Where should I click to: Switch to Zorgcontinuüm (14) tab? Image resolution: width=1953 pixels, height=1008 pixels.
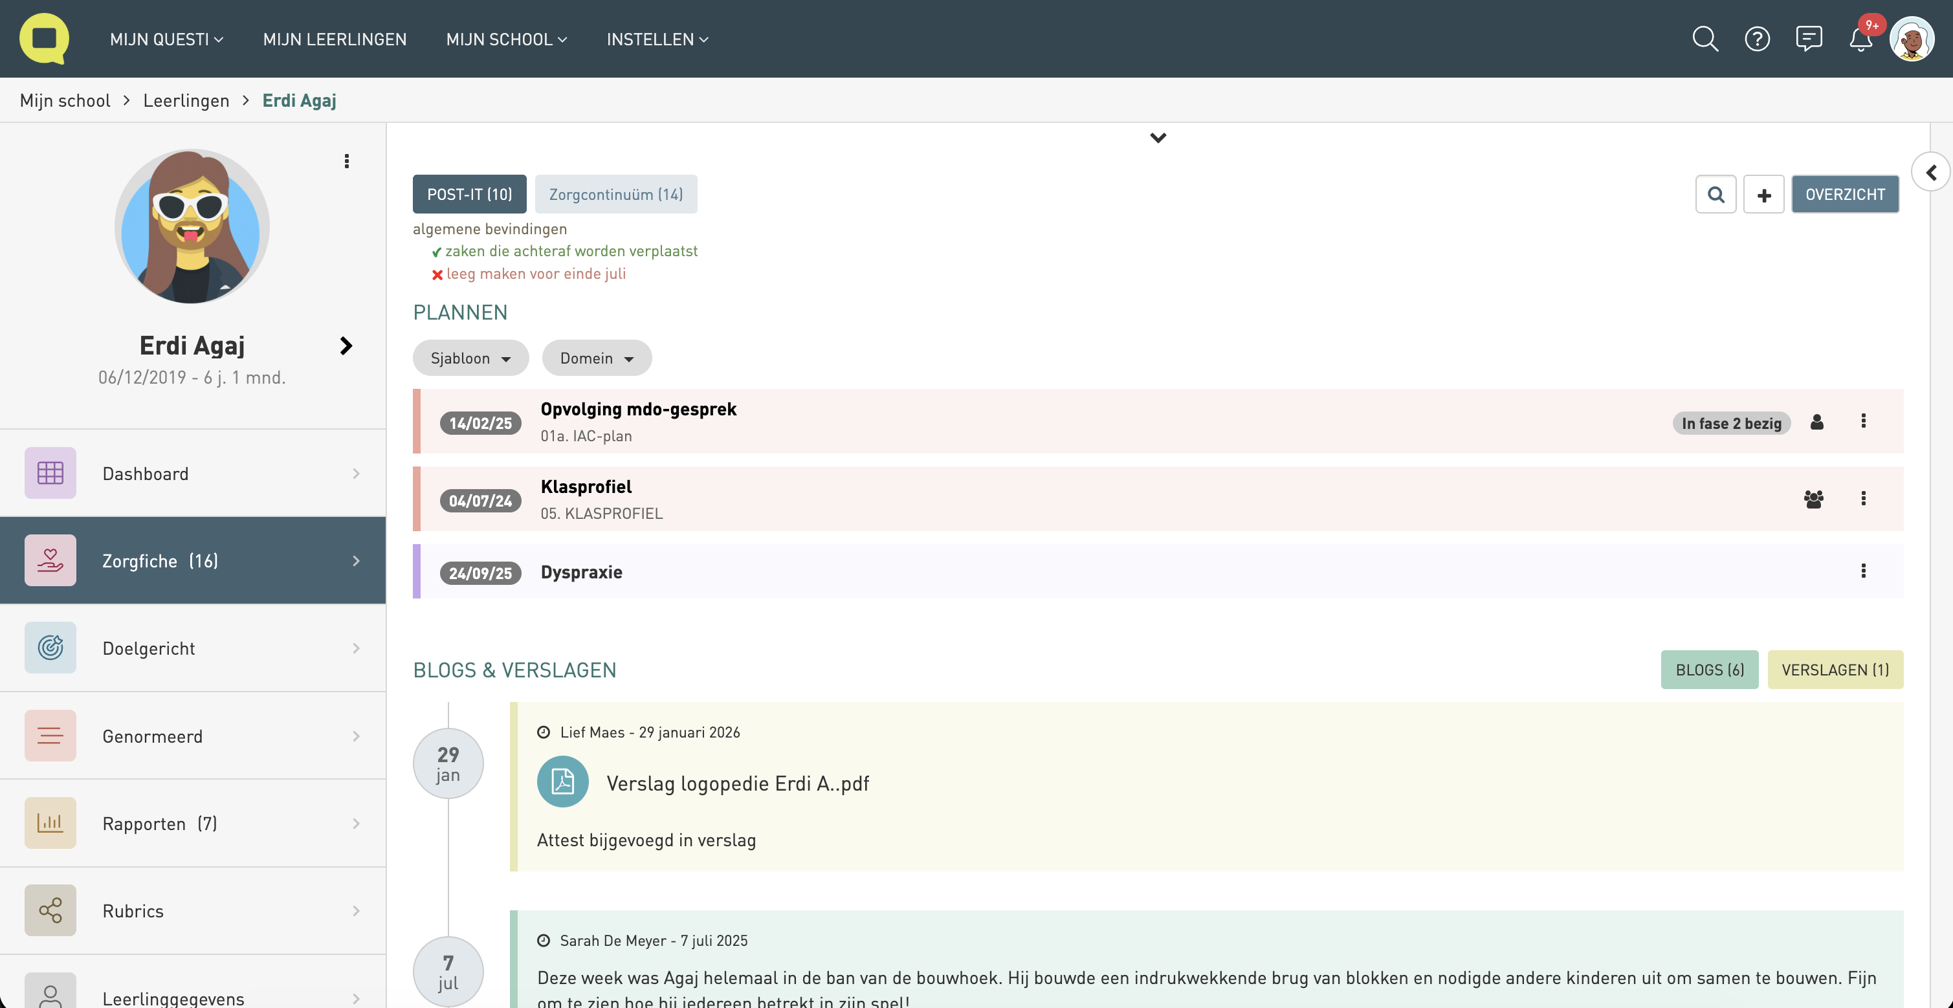coord(615,195)
